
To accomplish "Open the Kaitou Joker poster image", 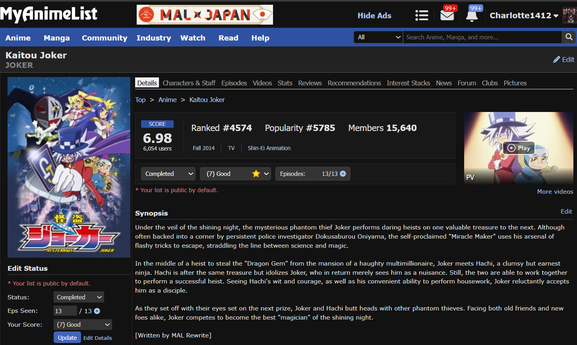I will point(69,167).
